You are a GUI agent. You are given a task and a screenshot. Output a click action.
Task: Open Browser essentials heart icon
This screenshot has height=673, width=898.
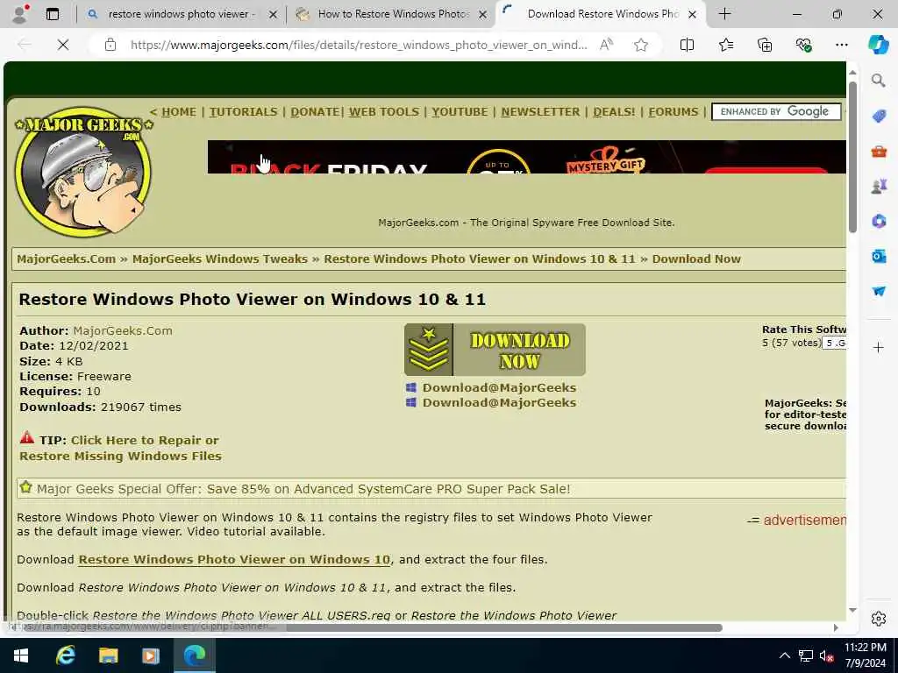(803, 45)
